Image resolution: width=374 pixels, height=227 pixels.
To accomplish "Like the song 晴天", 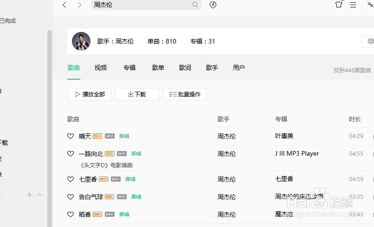I will point(71,136).
